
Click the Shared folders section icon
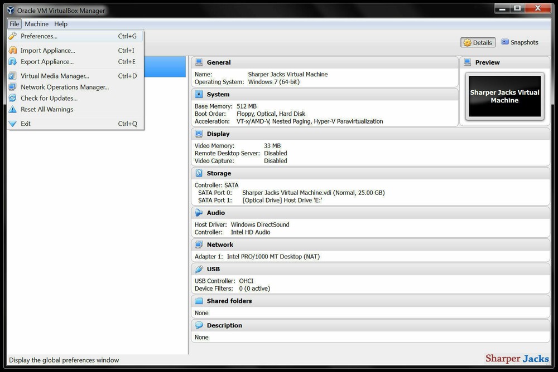click(x=200, y=301)
